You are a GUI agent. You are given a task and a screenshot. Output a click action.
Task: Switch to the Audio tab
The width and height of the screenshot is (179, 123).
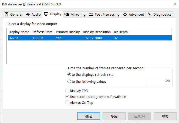tap(33, 15)
